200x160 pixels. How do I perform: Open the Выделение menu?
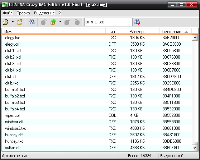(44, 13)
